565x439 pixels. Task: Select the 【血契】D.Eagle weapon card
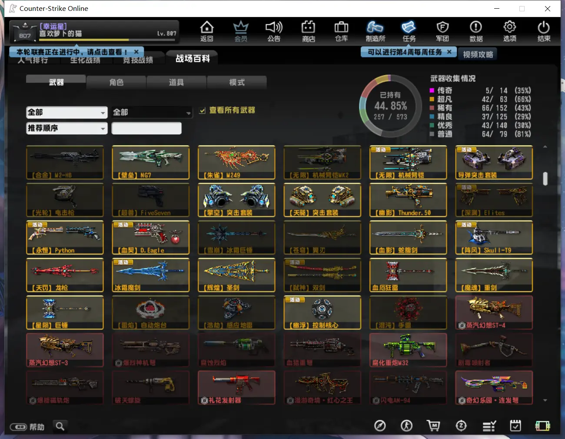pos(151,238)
